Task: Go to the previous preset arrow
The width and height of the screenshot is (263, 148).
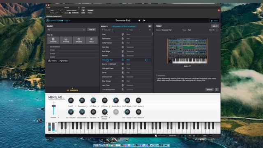Action: point(139,21)
